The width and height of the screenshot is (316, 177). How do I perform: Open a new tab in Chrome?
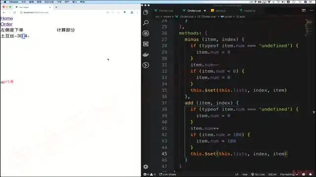56,7
